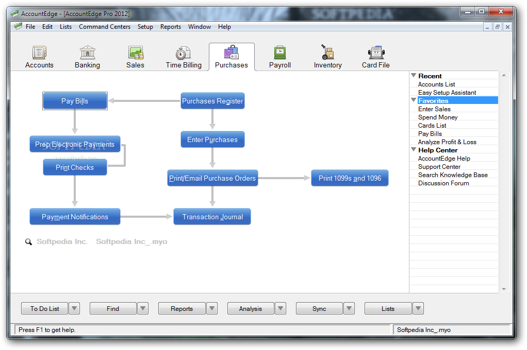The height and width of the screenshot is (350, 527).
Task: Click the sidebar scroll down arrow
Action: coord(504,289)
